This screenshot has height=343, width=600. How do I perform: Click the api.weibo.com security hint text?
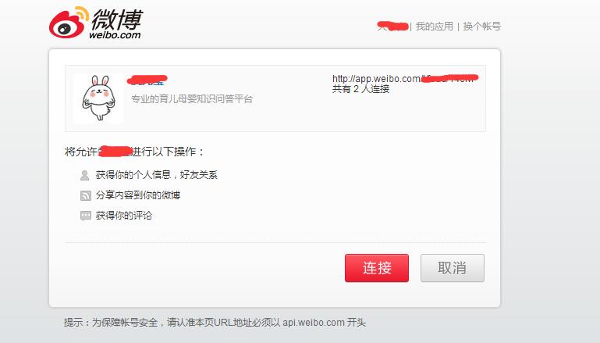(215, 323)
